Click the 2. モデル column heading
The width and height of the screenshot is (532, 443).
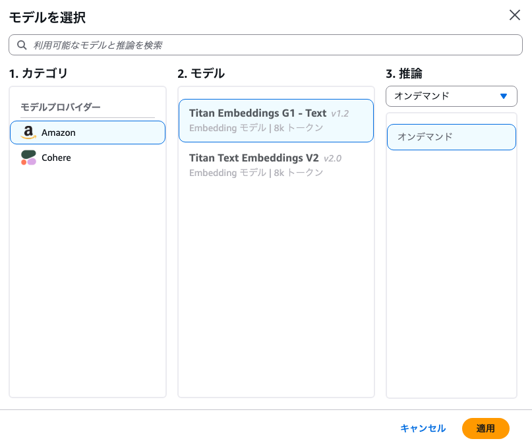[201, 74]
